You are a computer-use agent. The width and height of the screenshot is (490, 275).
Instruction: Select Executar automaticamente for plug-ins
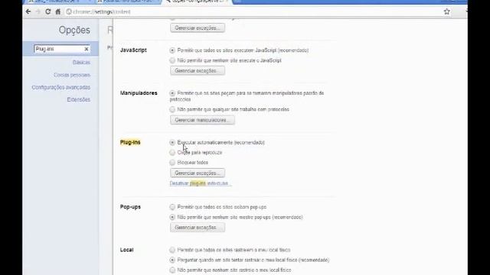click(172, 143)
